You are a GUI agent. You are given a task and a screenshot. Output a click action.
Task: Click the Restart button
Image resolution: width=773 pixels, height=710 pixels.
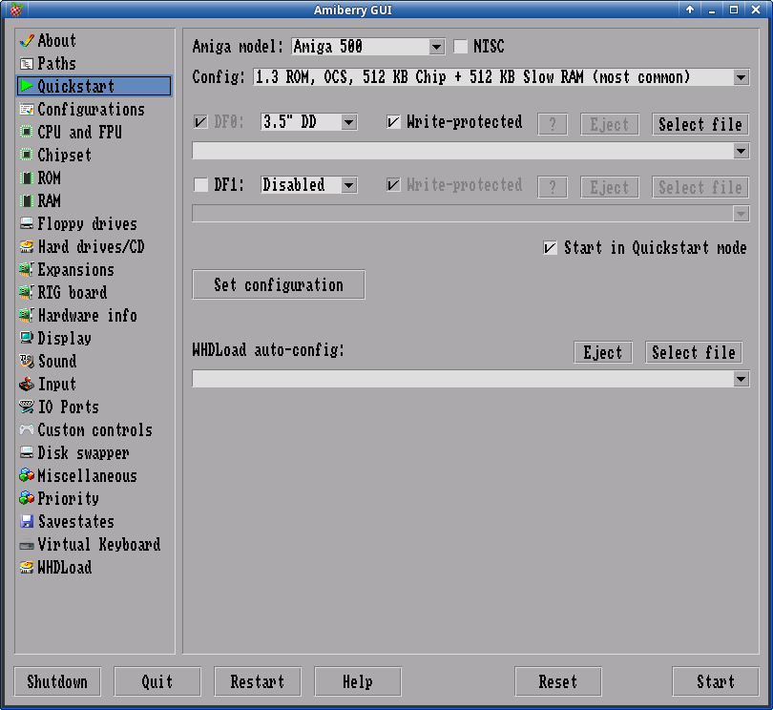258,681
